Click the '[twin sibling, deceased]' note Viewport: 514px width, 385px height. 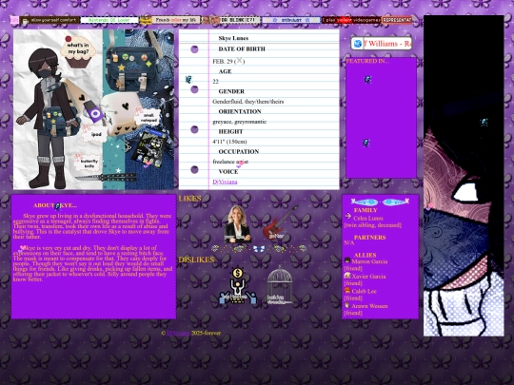coord(373,225)
